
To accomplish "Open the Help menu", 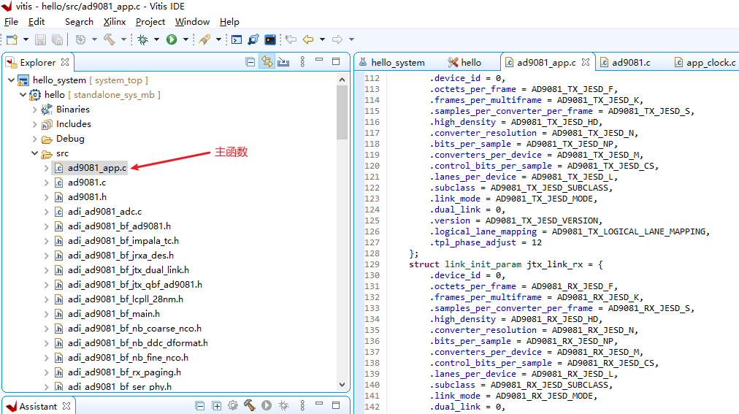I will point(229,22).
